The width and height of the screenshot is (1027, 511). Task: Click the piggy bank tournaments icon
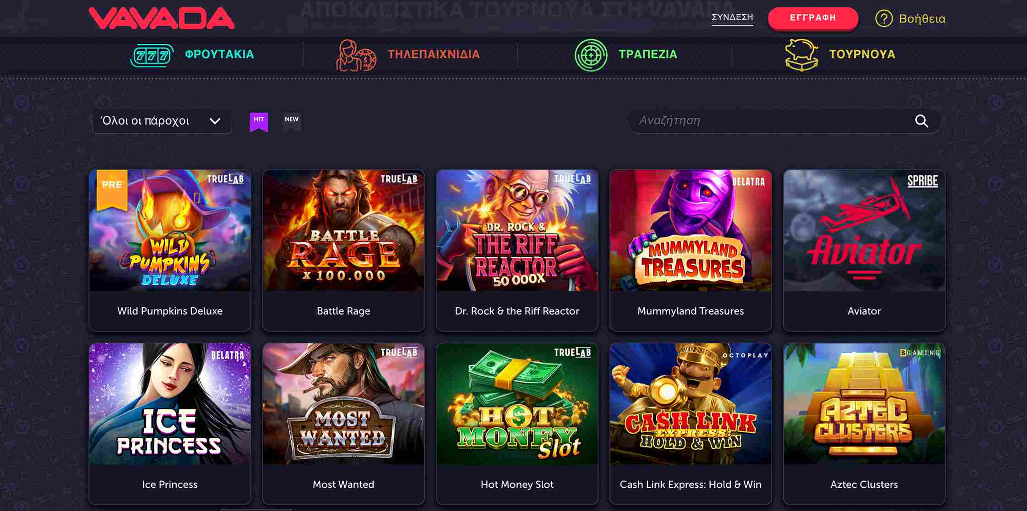[x=801, y=55]
